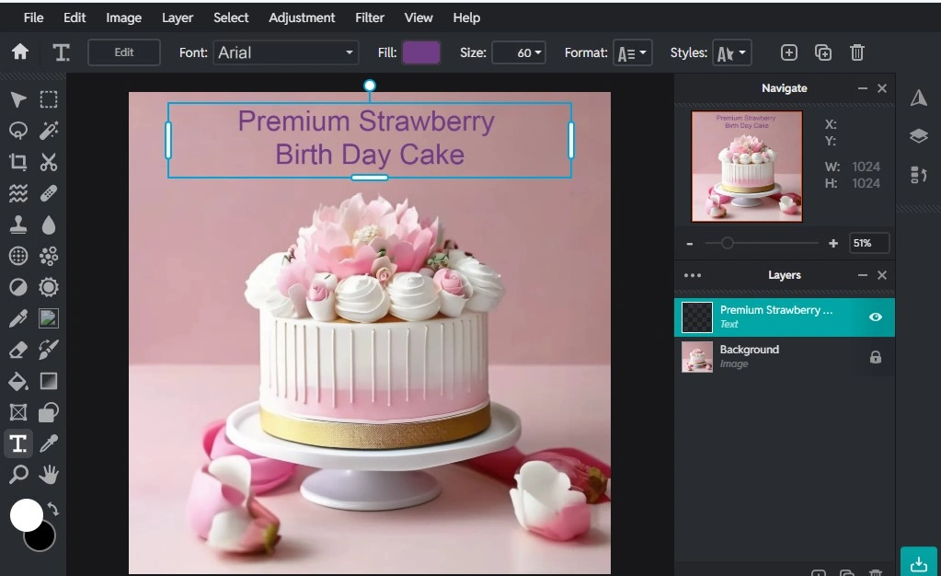Open the Font dropdown showing Arial
Screen dimensions: 941x576
(x=285, y=52)
